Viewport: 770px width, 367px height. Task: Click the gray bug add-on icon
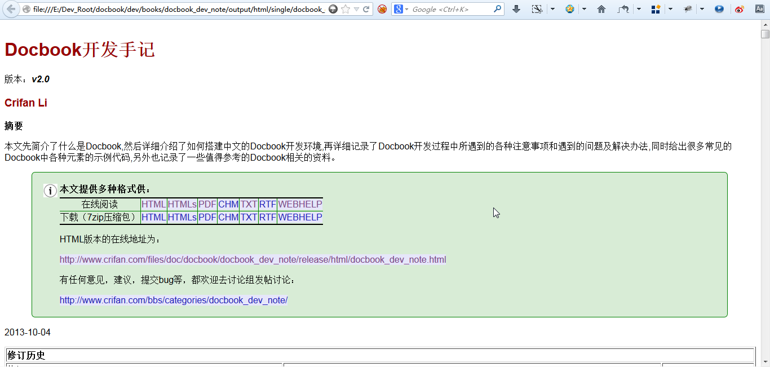pyautogui.click(x=688, y=9)
